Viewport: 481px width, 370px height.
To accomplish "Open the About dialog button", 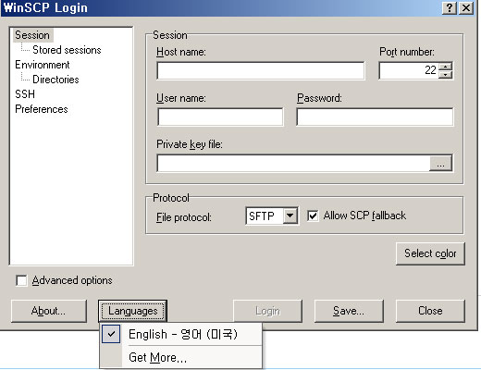I will [49, 311].
